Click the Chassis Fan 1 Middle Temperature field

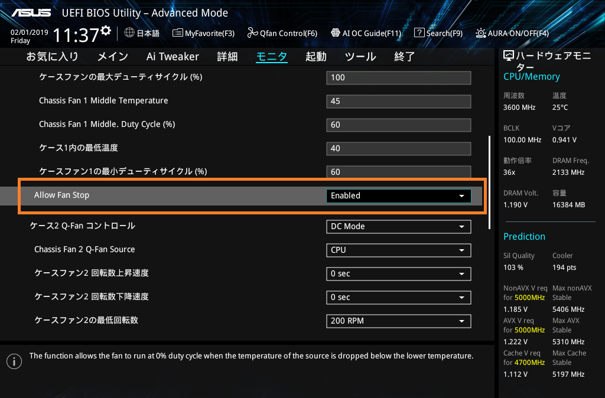coord(399,101)
